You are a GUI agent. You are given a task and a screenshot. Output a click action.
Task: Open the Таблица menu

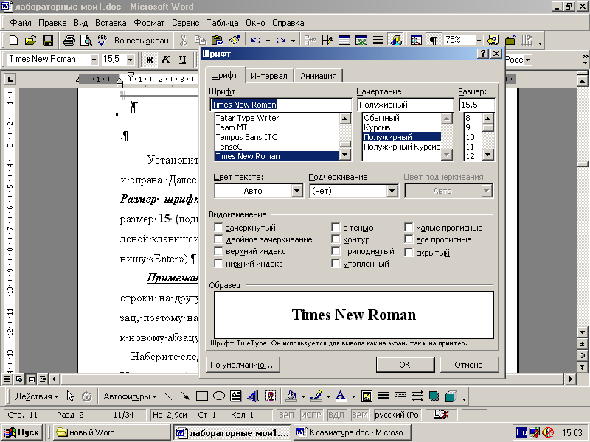[223, 23]
